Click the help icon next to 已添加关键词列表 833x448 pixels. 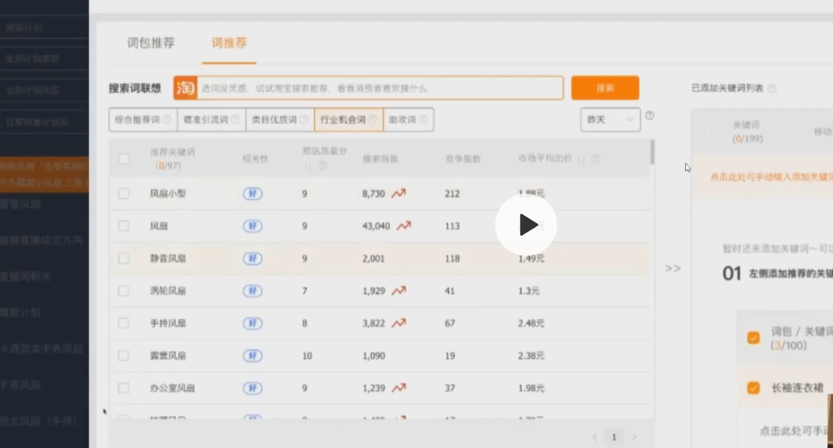(772, 89)
